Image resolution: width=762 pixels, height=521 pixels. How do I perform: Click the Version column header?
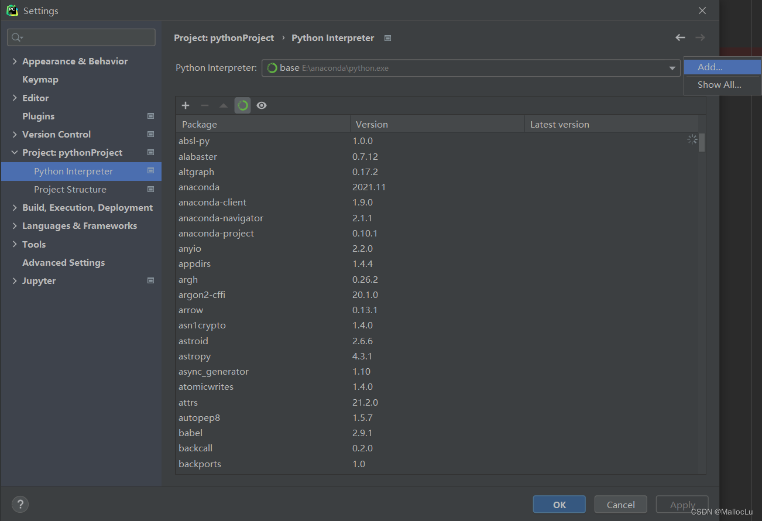(x=437, y=124)
